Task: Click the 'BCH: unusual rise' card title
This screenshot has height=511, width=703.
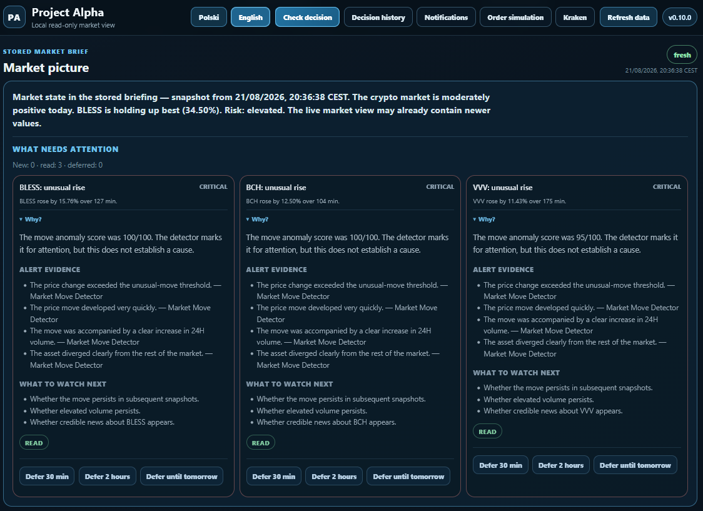Action: click(276, 188)
